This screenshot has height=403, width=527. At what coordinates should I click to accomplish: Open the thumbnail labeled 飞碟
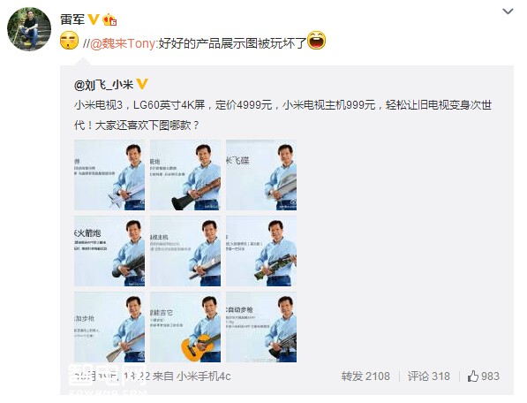click(x=261, y=175)
